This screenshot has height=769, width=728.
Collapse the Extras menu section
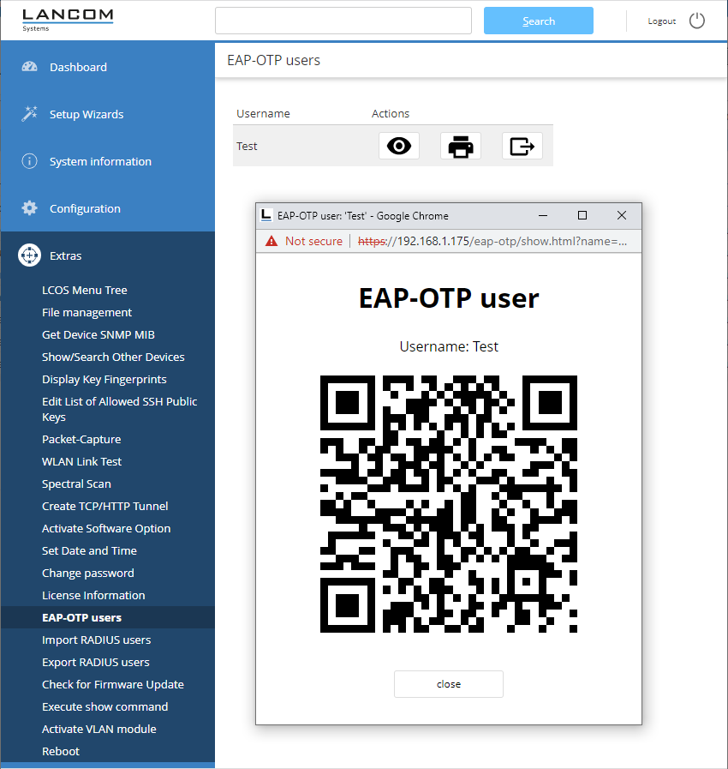point(65,255)
